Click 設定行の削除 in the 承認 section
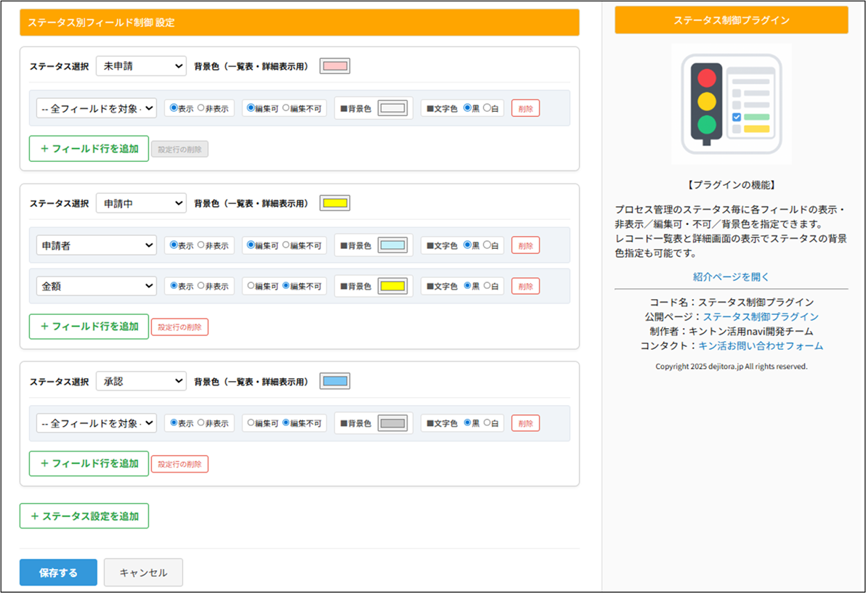This screenshot has width=866, height=593. 179,464
